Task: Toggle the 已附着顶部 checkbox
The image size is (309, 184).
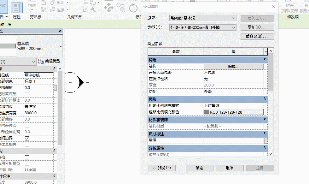Action: 27,126
